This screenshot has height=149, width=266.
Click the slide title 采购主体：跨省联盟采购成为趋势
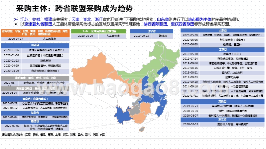tap(74, 8)
